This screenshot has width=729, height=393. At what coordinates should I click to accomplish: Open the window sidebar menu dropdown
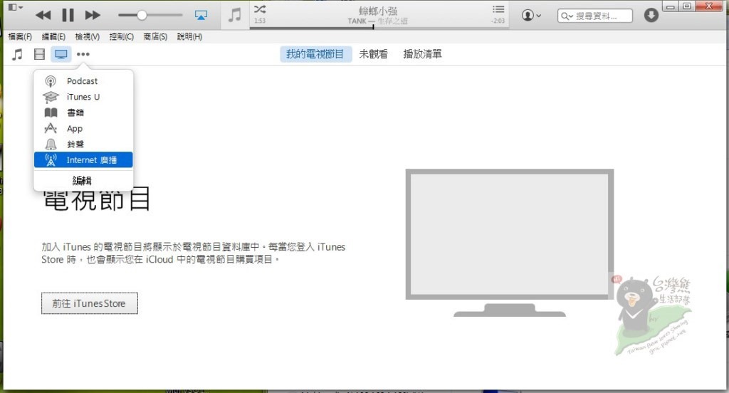(x=16, y=7)
